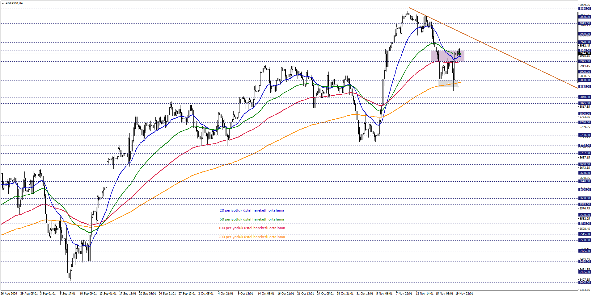The height and width of the screenshot is (297, 592).
Task: Select the gray shaded rectangle near 5865
Action: 448,83
